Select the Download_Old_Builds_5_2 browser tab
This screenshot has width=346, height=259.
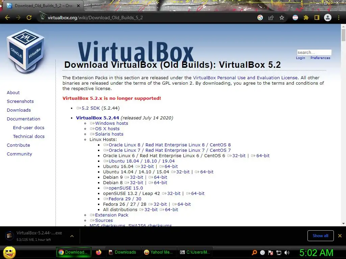tap(43, 6)
